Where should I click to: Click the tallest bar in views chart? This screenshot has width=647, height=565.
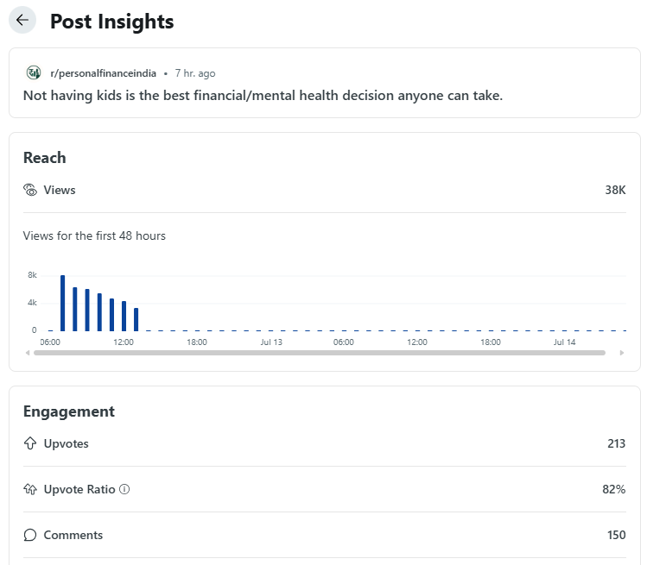pos(63,303)
